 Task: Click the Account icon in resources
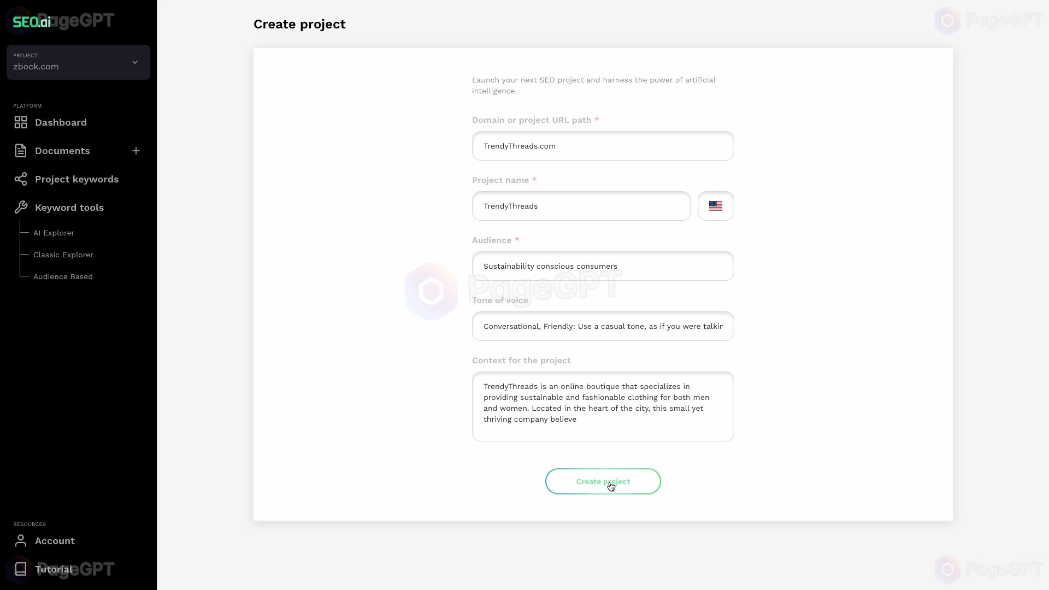(x=20, y=540)
